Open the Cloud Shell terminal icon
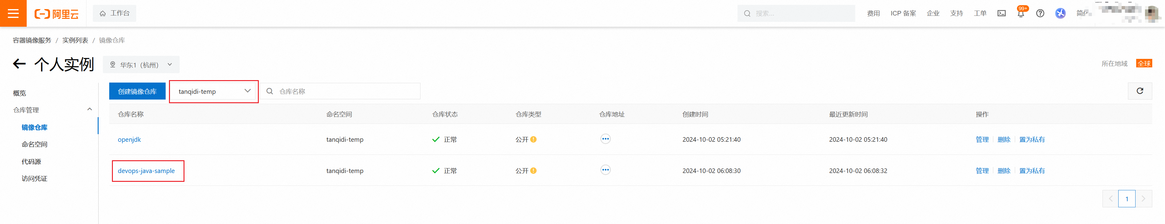Image resolution: width=1165 pixels, height=224 pixels. click(1001, 14)
